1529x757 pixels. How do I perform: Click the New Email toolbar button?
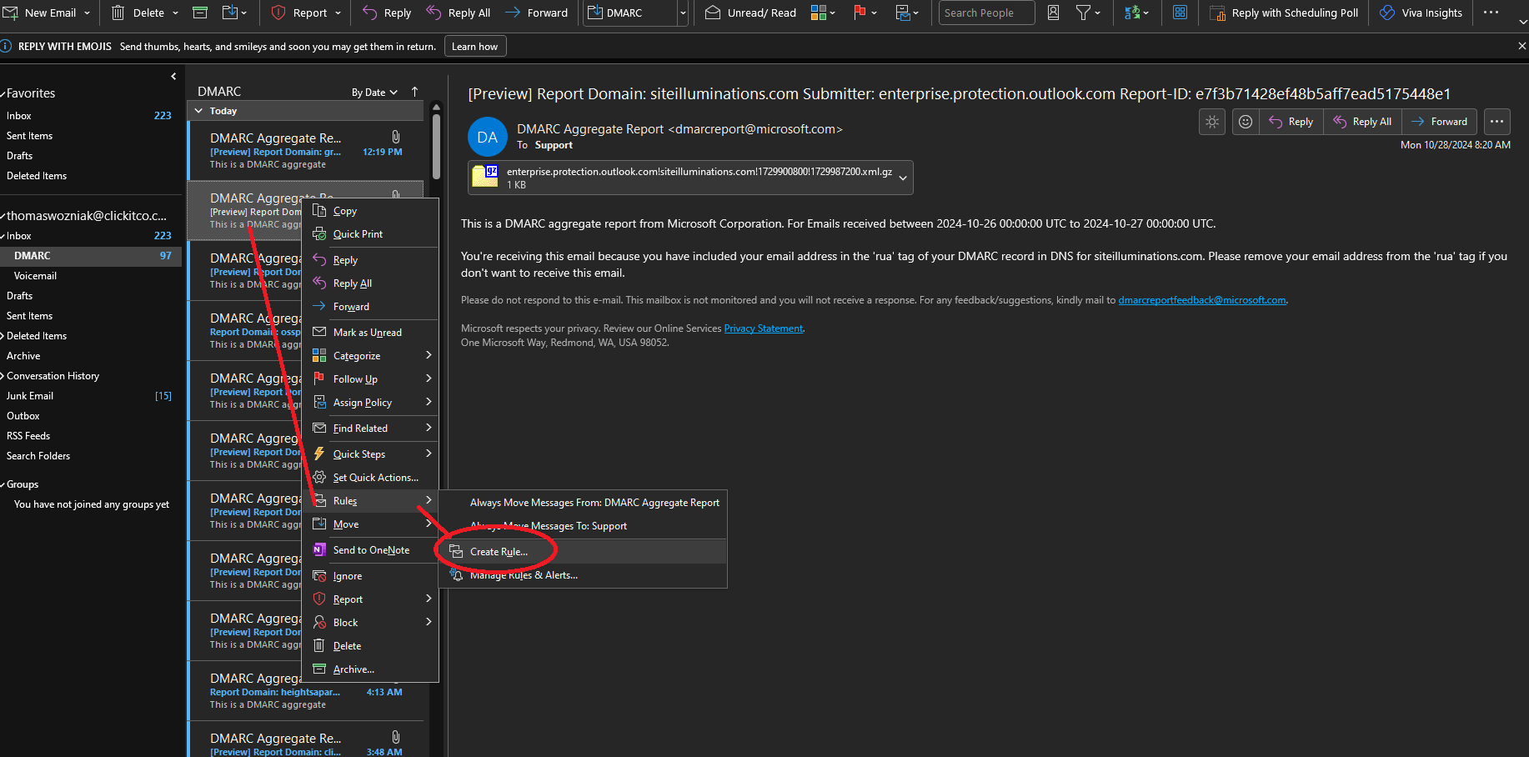click(42, 13)
